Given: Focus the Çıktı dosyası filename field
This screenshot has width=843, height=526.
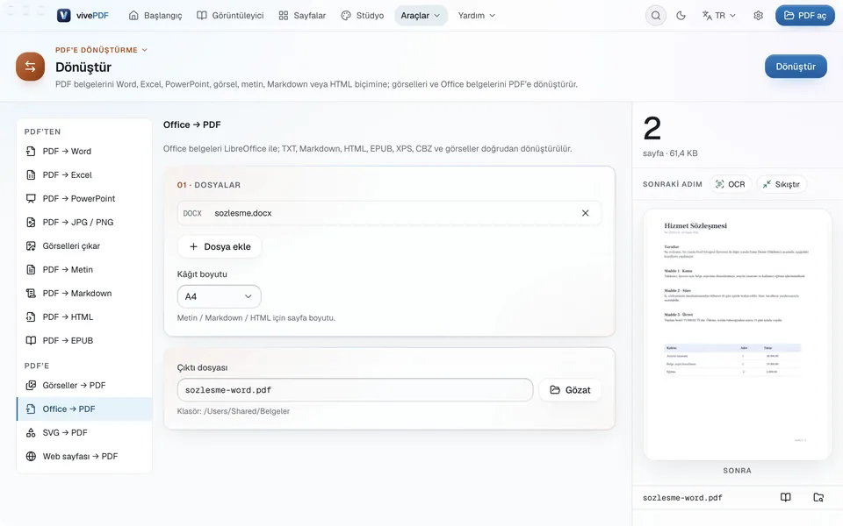Looking at the screenshot, I should 355,390.
